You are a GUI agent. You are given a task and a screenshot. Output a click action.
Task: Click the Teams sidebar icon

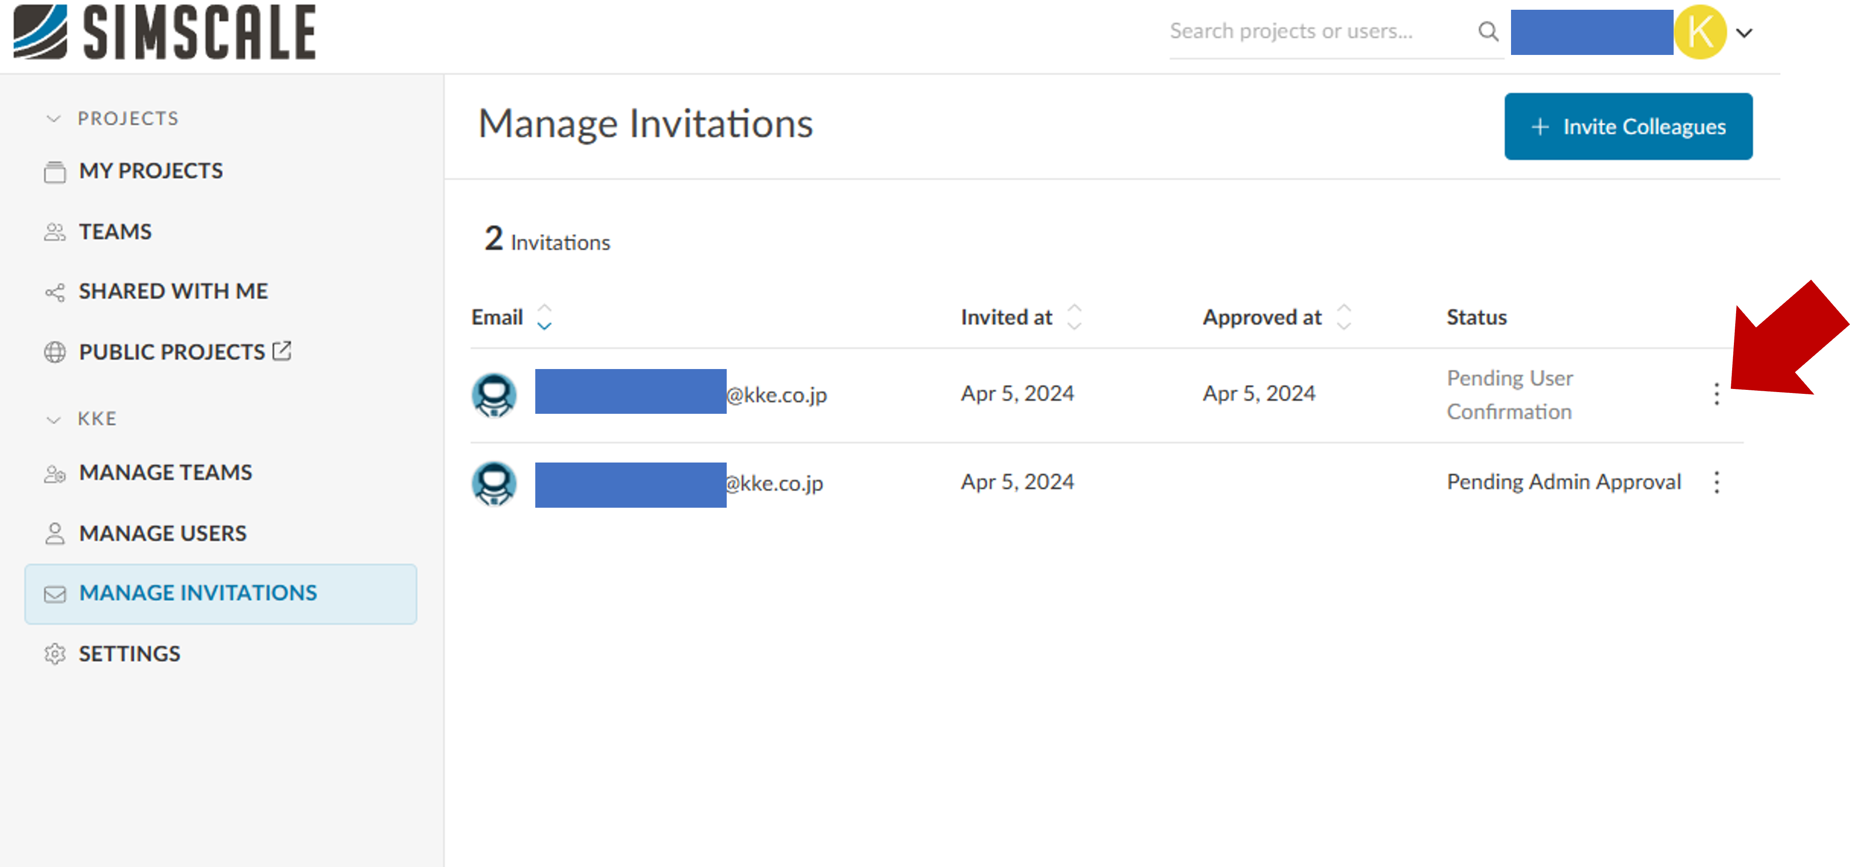55,231
